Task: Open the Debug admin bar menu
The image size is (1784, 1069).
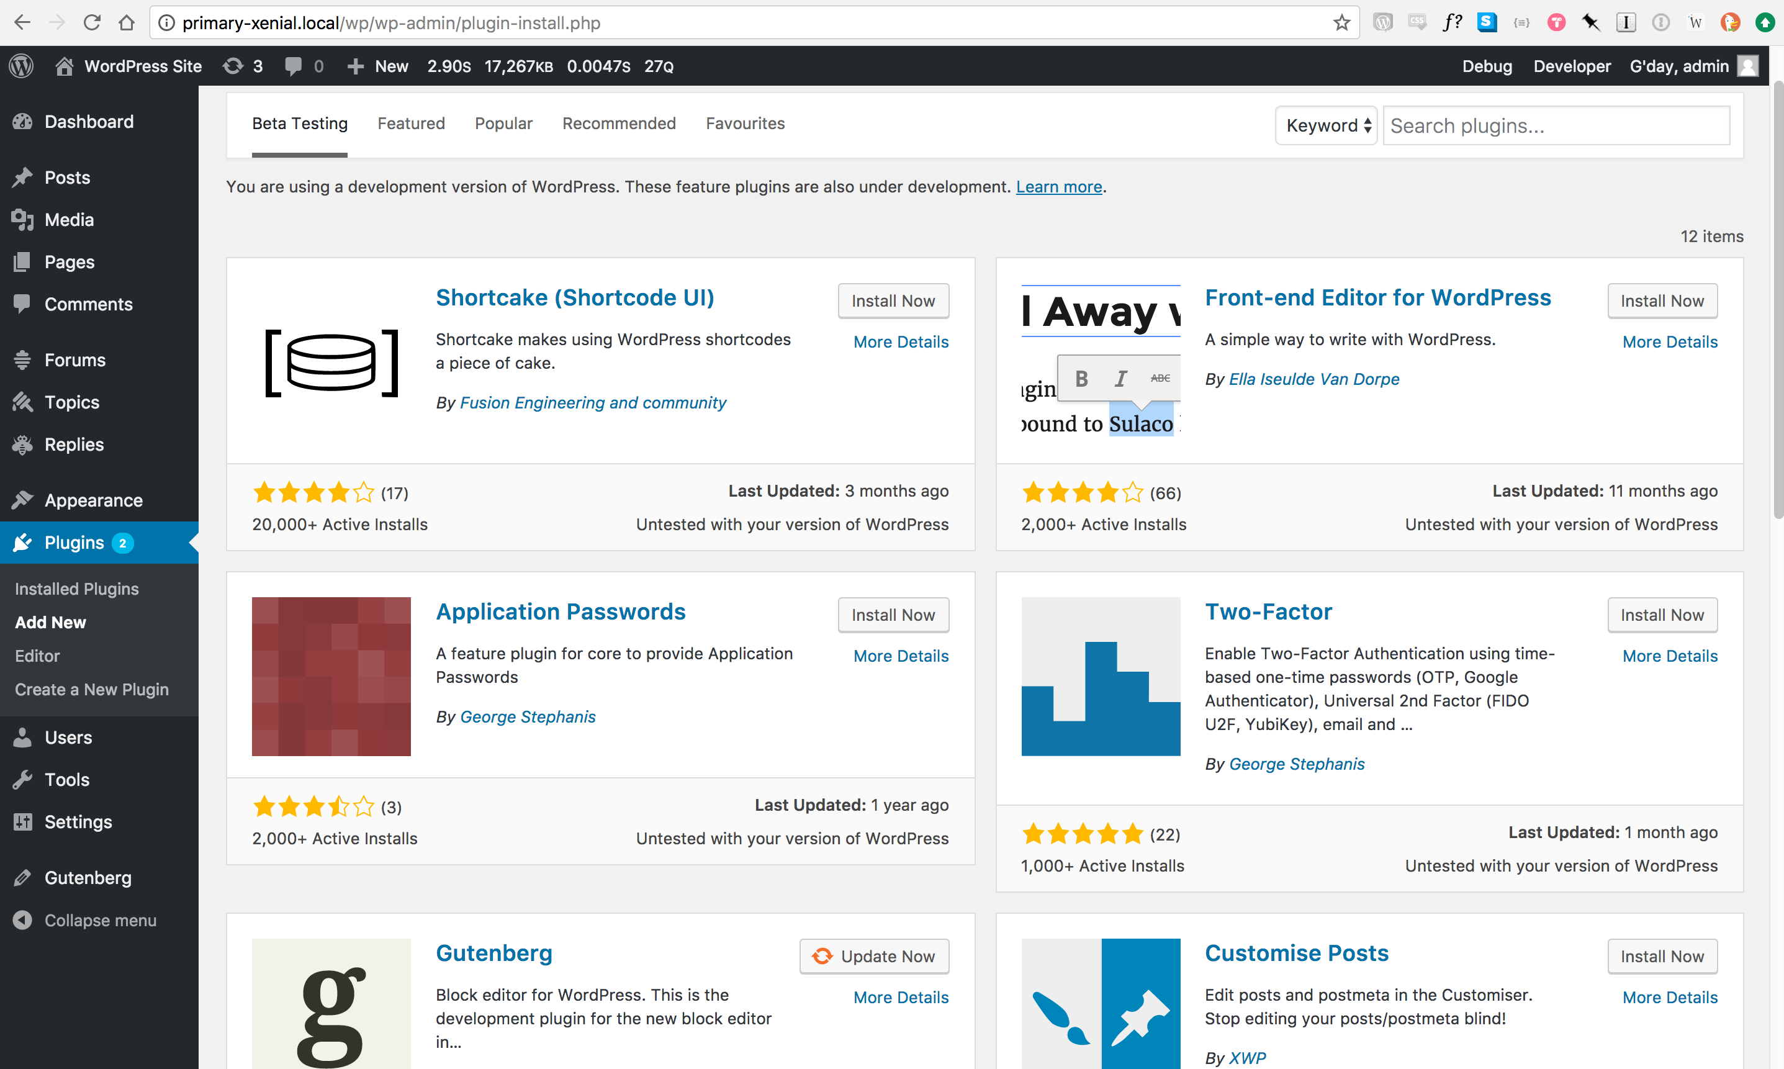Action: [1487, 66]
